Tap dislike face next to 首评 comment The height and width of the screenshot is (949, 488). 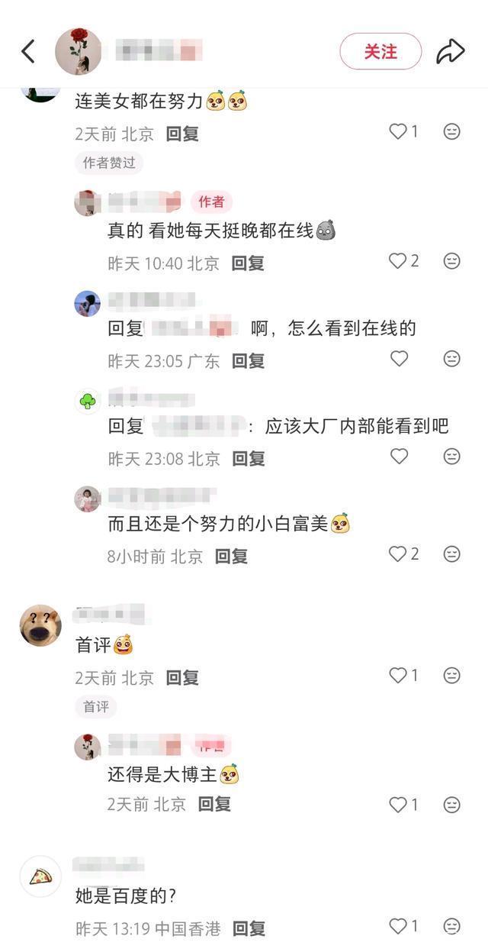click(452, 676)
